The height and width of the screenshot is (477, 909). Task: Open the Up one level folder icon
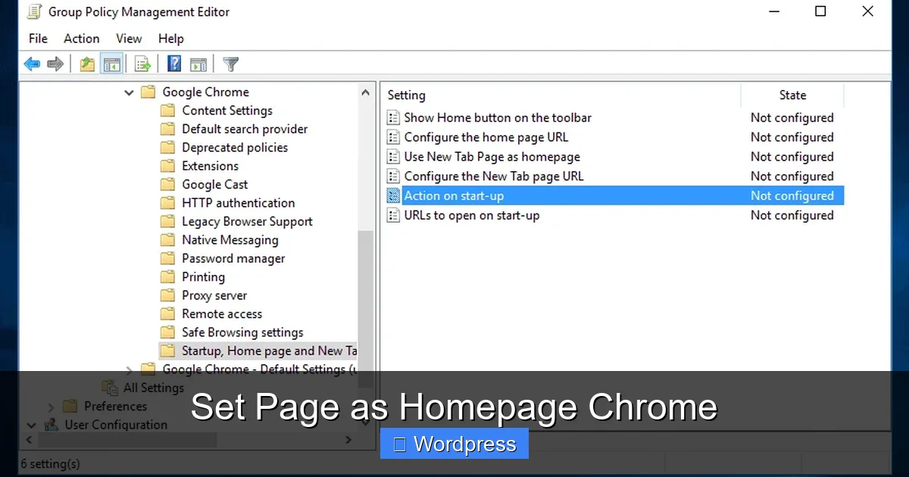point(86,64)
